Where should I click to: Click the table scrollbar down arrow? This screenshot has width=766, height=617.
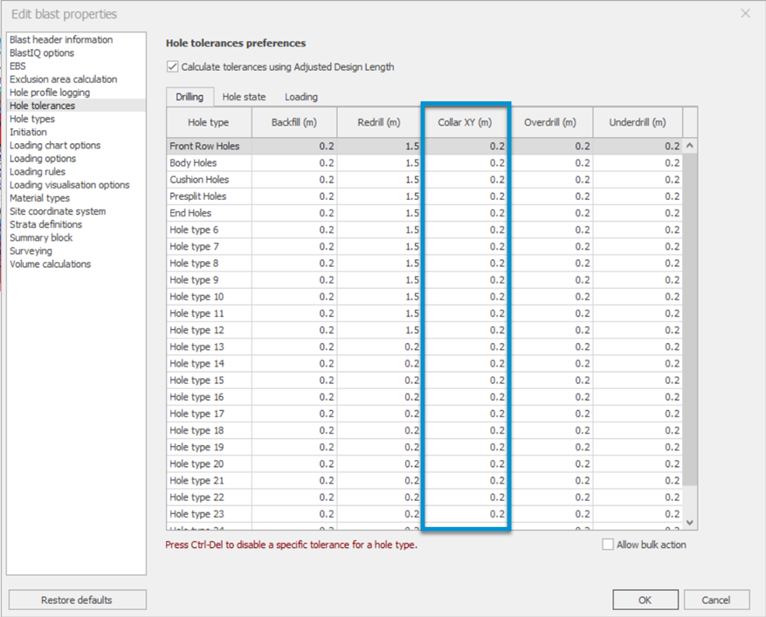tap(690, 522)
